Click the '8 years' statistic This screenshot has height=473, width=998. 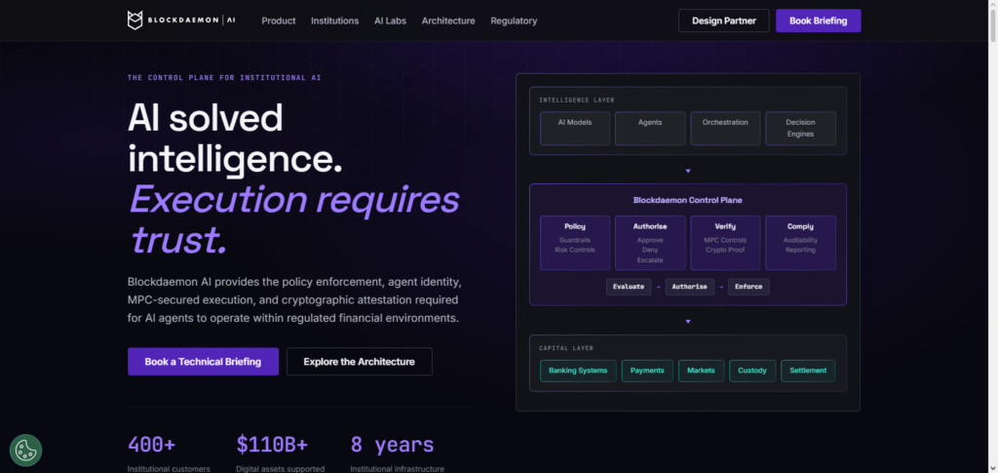392,445
